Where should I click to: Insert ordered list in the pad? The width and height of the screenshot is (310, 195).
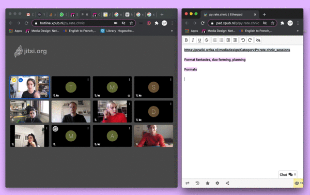click(214, 40)
